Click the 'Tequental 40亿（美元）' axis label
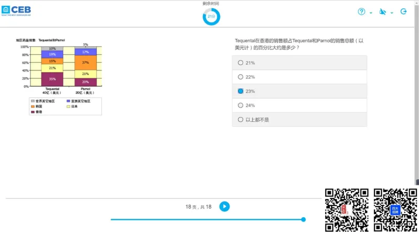Viewport: 419px width, 235px height. (x=52, y=91)
